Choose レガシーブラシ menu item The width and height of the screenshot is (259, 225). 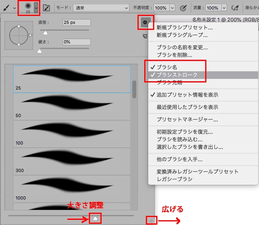203,179
